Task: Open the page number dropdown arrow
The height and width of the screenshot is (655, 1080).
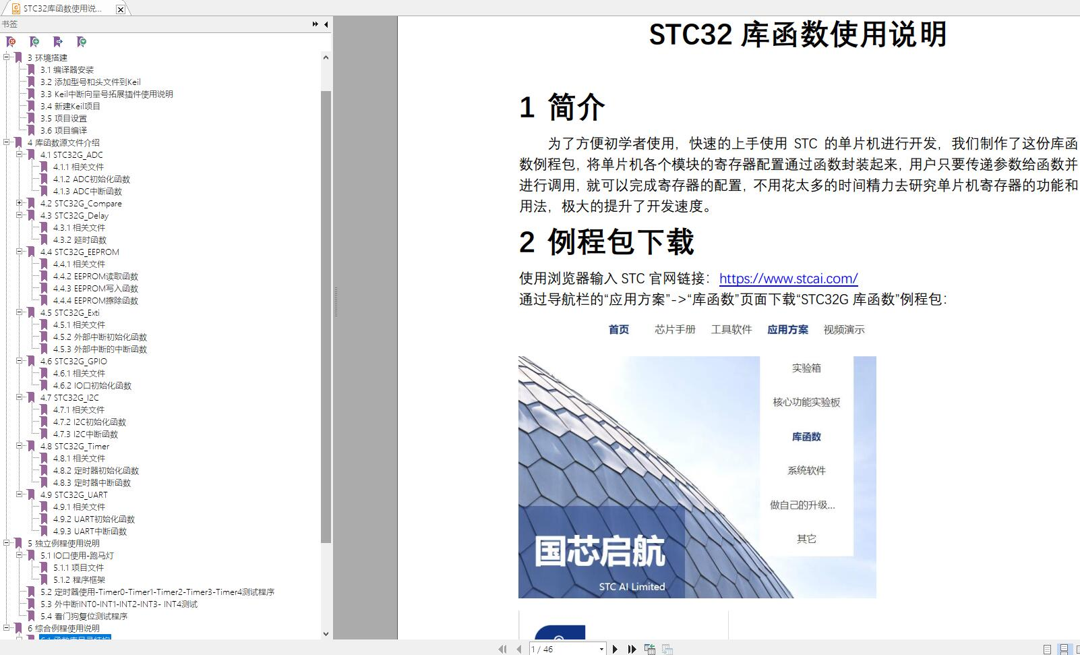Action: (601, 649)
